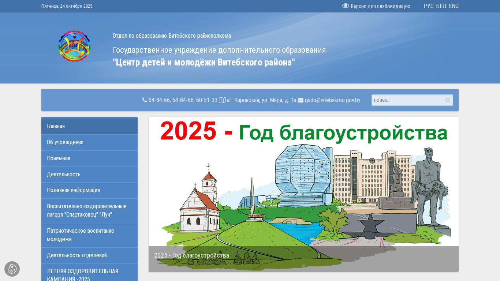Viewport: 500px width, 281px height.
Task: Click the date 'Пятница, 24 октября 2025'
Action: click(x=67, y=6)
